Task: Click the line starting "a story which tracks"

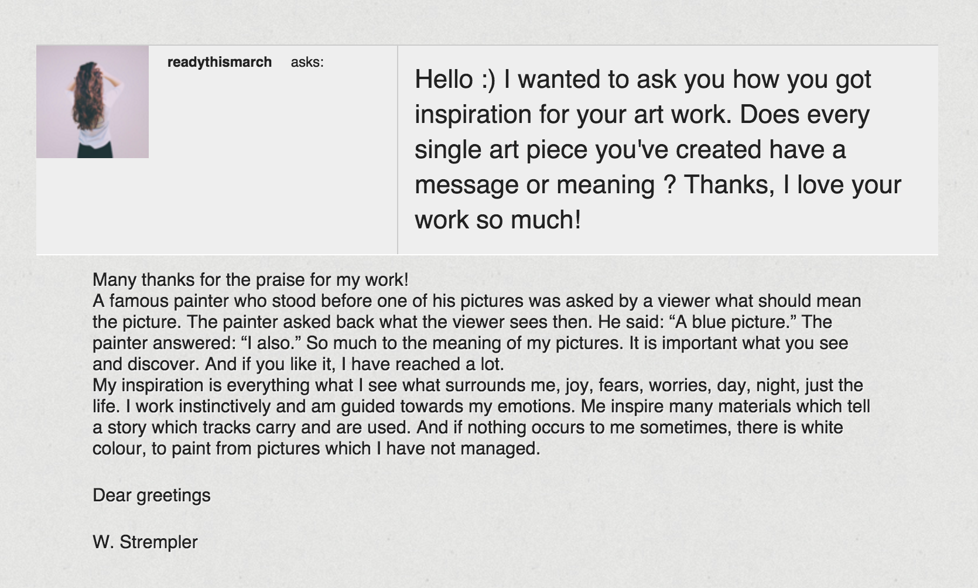Action: click(467, 428)
